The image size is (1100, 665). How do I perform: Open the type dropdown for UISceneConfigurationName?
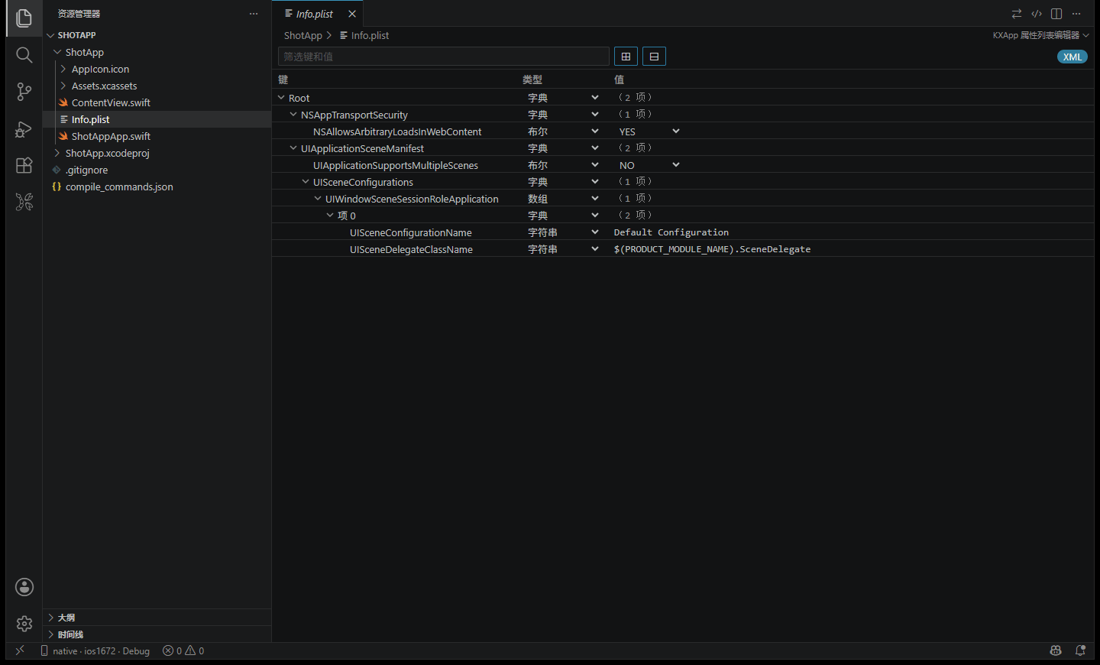[563, 232]
